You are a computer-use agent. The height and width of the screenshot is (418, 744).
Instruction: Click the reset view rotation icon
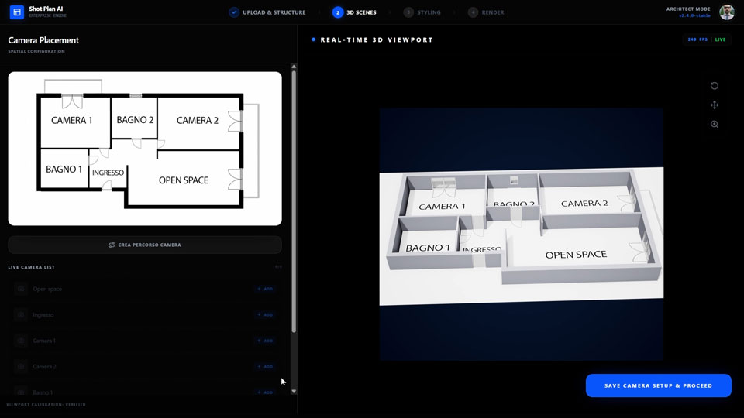pyautogui.click(x=715, y=86)
